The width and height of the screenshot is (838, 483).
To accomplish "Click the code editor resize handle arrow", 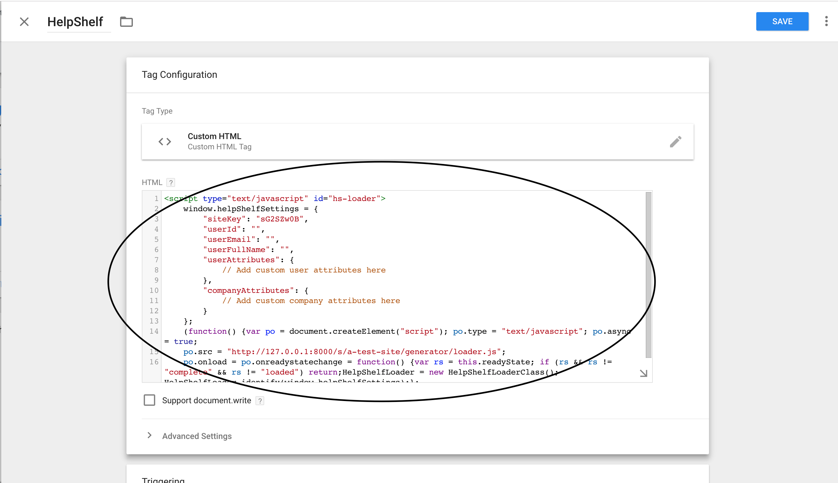I will [x=644, y=373].
